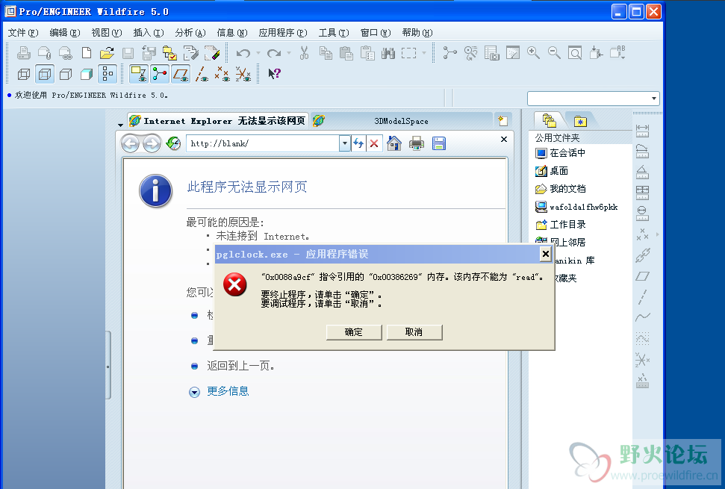Click the binoculars find icon

pos(388,53)
